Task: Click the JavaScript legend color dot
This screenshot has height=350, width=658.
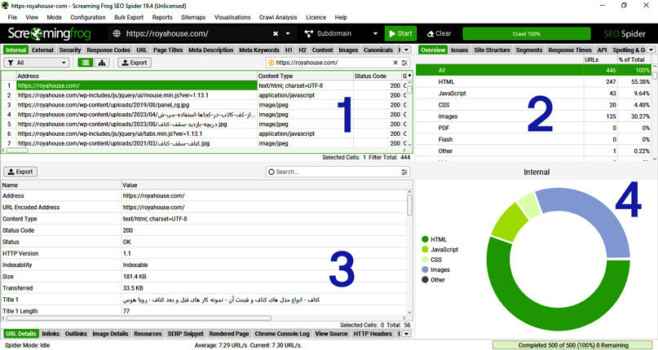Action: (425, 249)
